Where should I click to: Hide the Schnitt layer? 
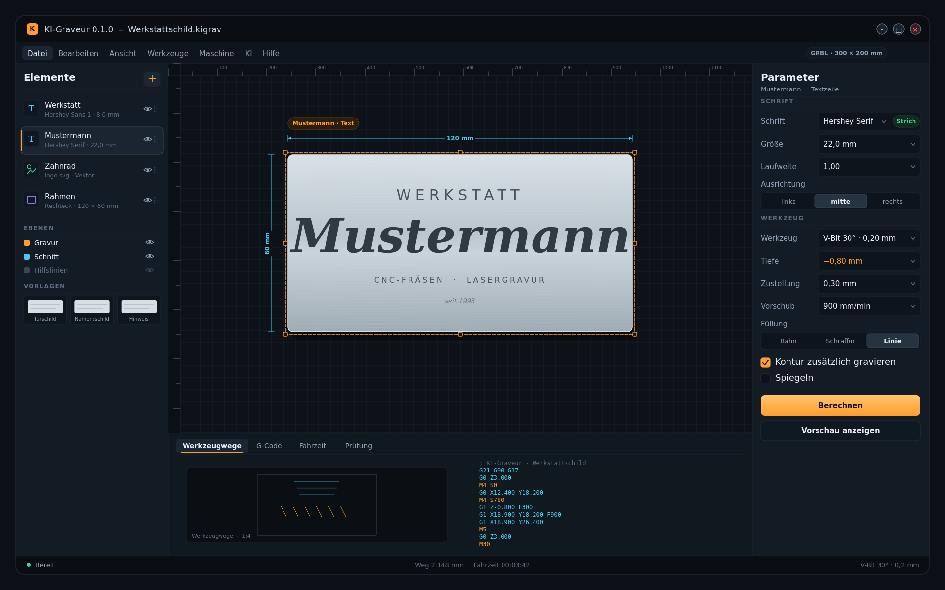tap(150, 256)
